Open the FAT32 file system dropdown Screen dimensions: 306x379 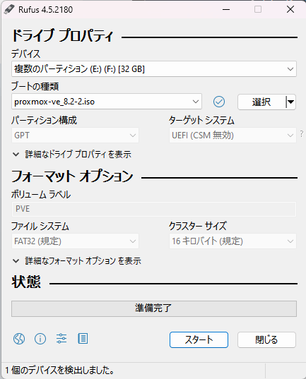pyautogui.click(x=75, y=241)
